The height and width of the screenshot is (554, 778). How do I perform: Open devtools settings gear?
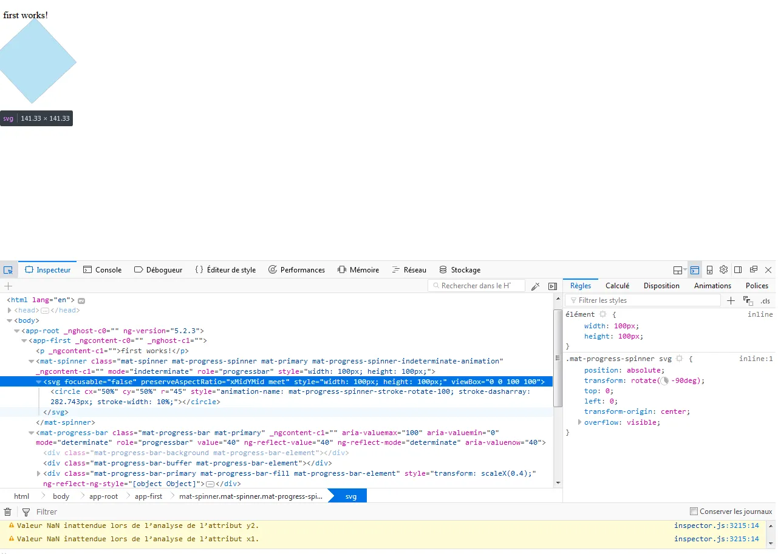click(x=723, y=270)
